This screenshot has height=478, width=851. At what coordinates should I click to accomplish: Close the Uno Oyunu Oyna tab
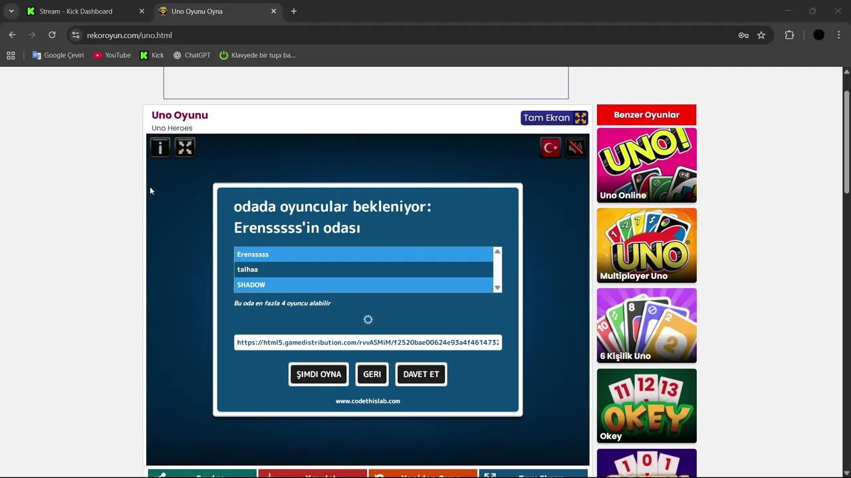point(273,11)
